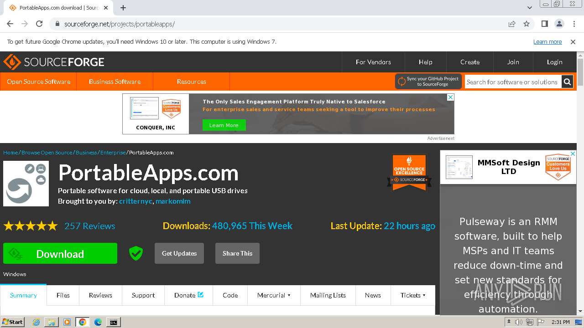Open the Code tab
Image resolution: width=584 pixels, height=328 pixels.
coord(230,295)
